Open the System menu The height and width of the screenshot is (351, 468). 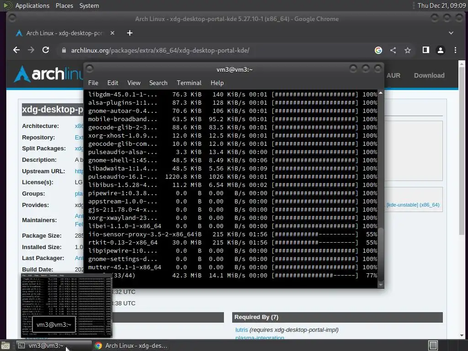[x=89, y=5]
